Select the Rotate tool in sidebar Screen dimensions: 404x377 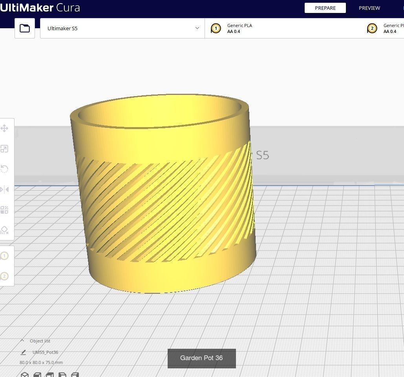[x=4, y=169]
